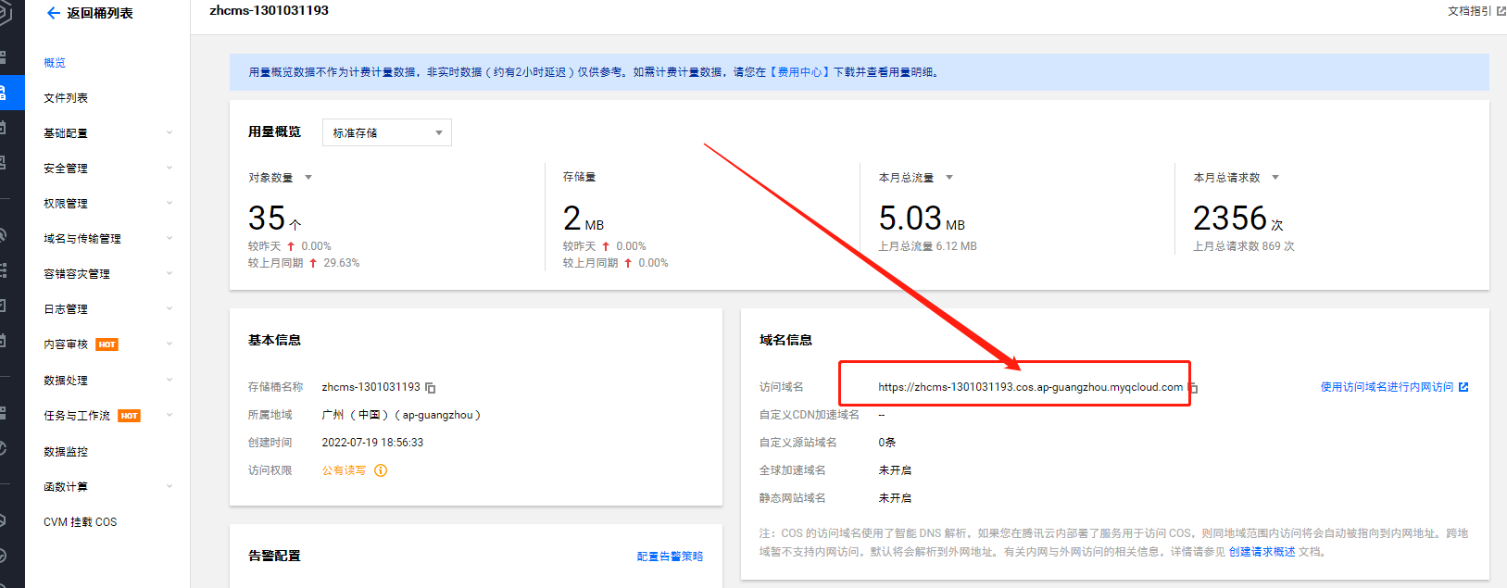1507x588 pixels.
Task: Expand the 基础配置 sidebar menu
Action: 107,133
